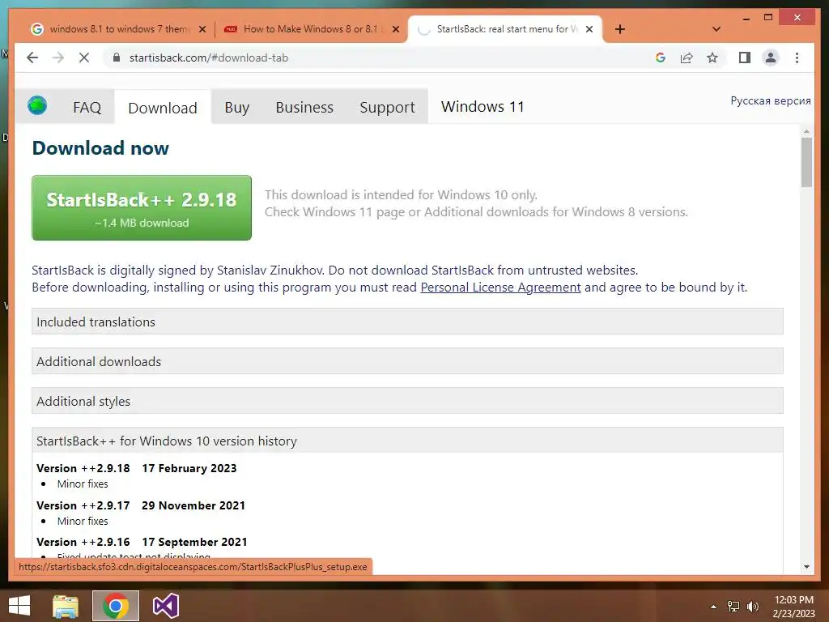Click the browser back arrow
The height and width of the screenshot is (622, 829).
[x=32, y=58]
